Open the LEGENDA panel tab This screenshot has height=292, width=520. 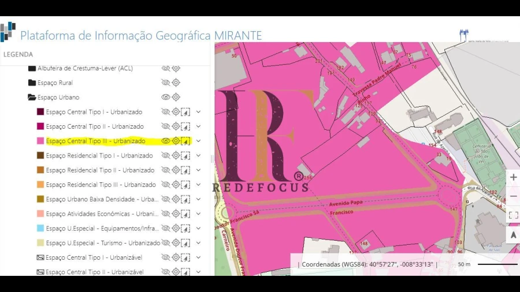[18, 54]
